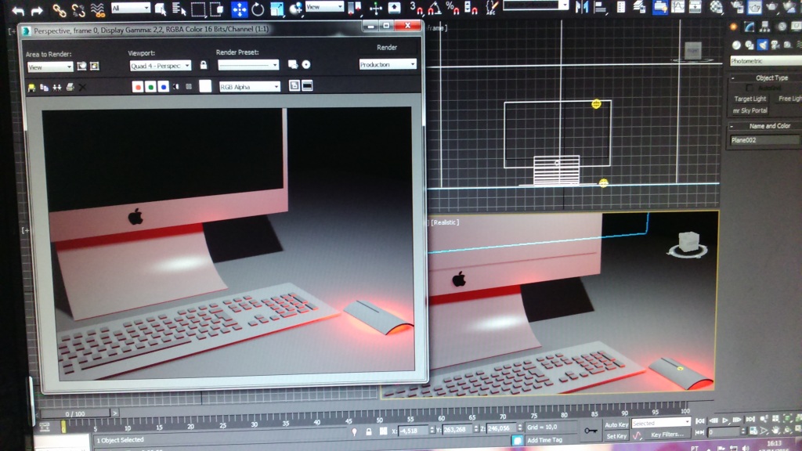Open the Production render mode dropdown
This screenshot has width=802, height=451.
(387, 65)
